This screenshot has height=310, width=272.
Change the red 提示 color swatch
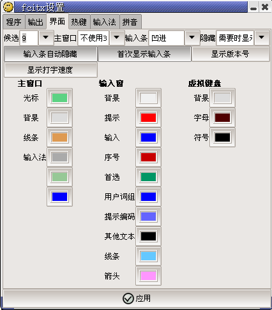pos(148,117)
